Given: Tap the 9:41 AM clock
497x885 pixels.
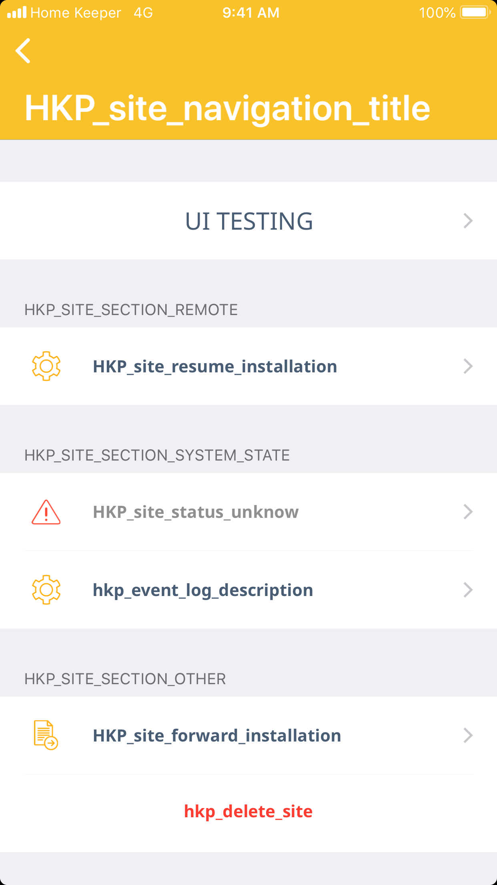Looking at the screenshot, I should point(251,13).
